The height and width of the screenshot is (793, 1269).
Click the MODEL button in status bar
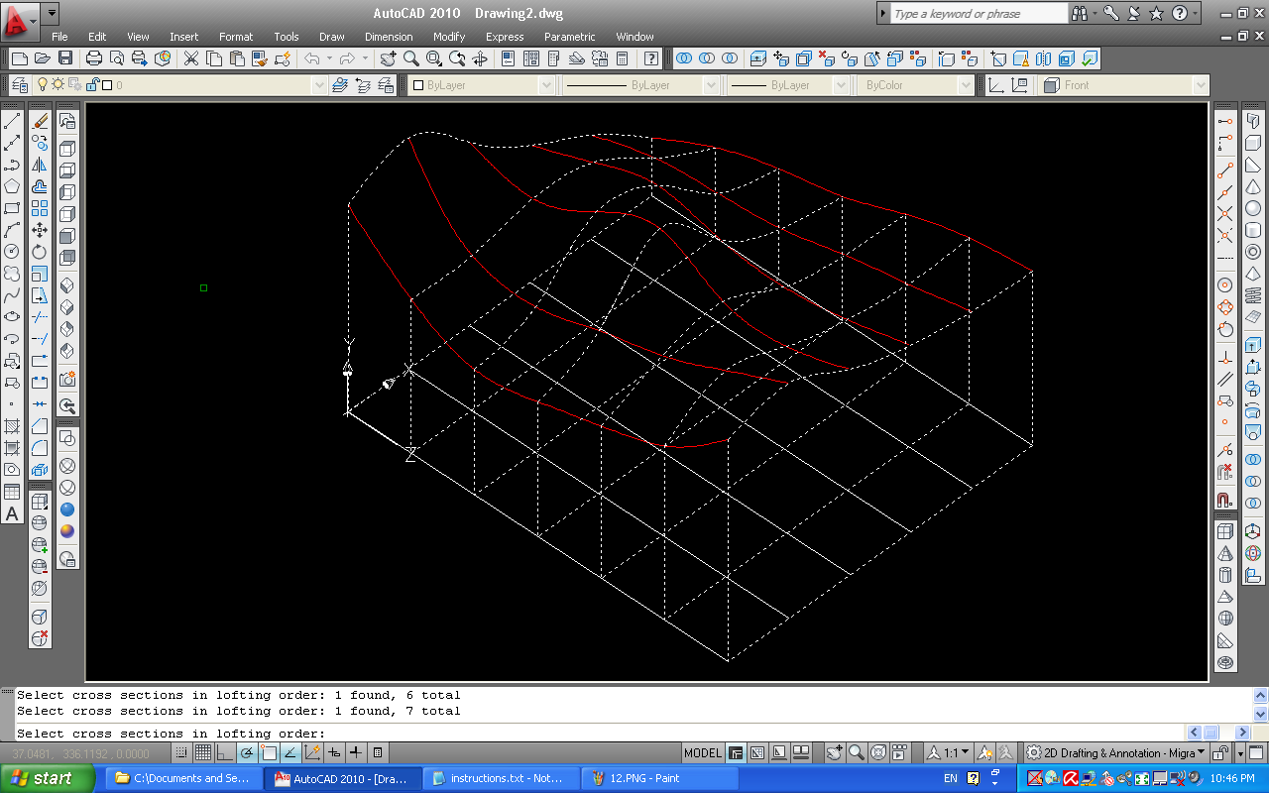point(702,752)
